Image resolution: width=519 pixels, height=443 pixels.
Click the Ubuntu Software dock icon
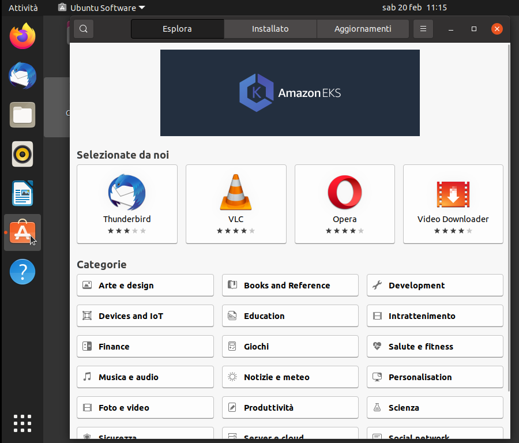[x=22, y=232]
